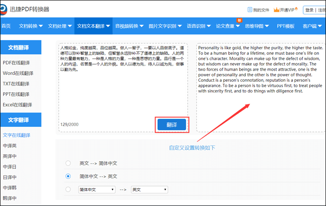Select the 简体中文 --> 英文 radio button
Screen dimensions: 326x206
[x=68, y=176]
